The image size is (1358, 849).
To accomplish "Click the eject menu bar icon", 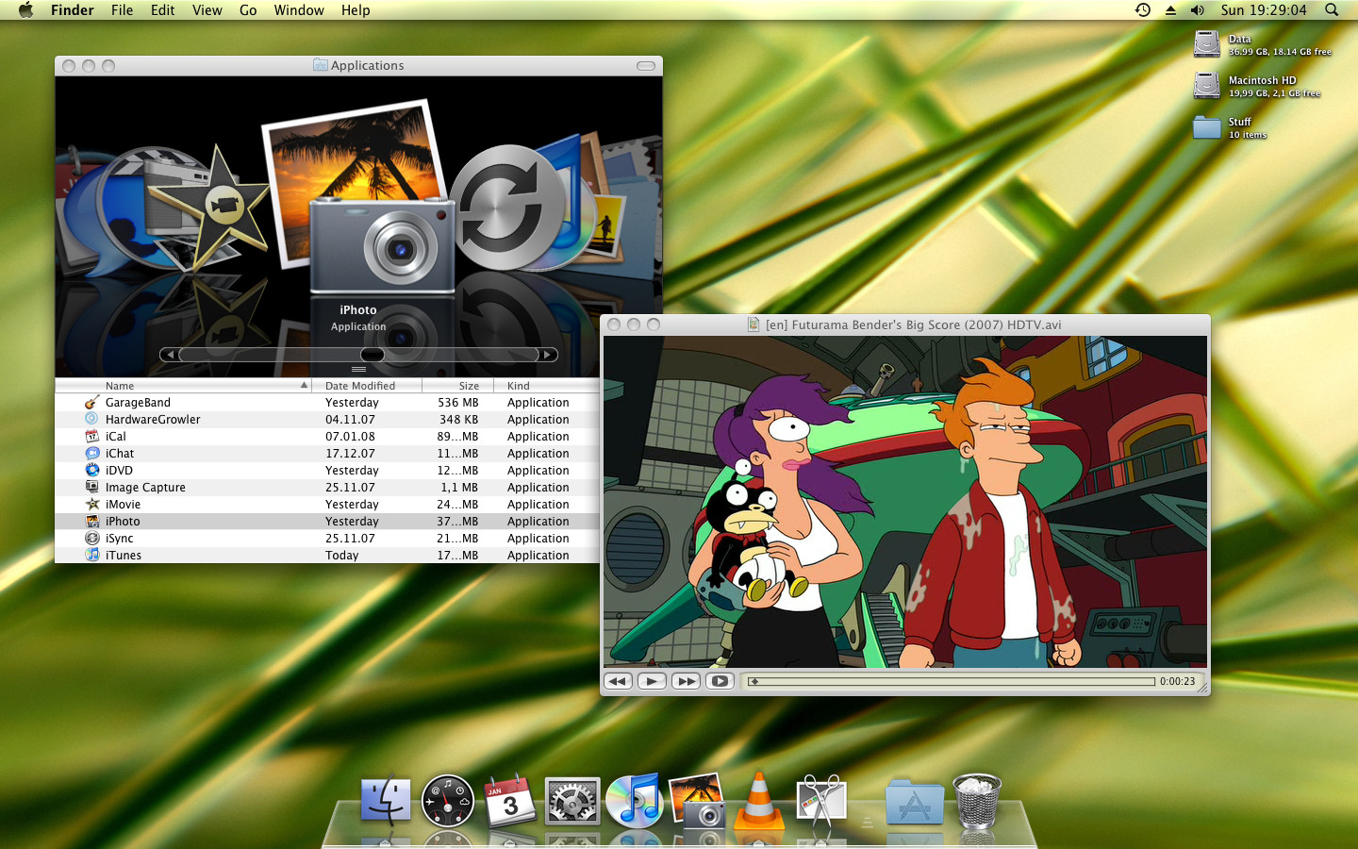I will point(1170,10).
